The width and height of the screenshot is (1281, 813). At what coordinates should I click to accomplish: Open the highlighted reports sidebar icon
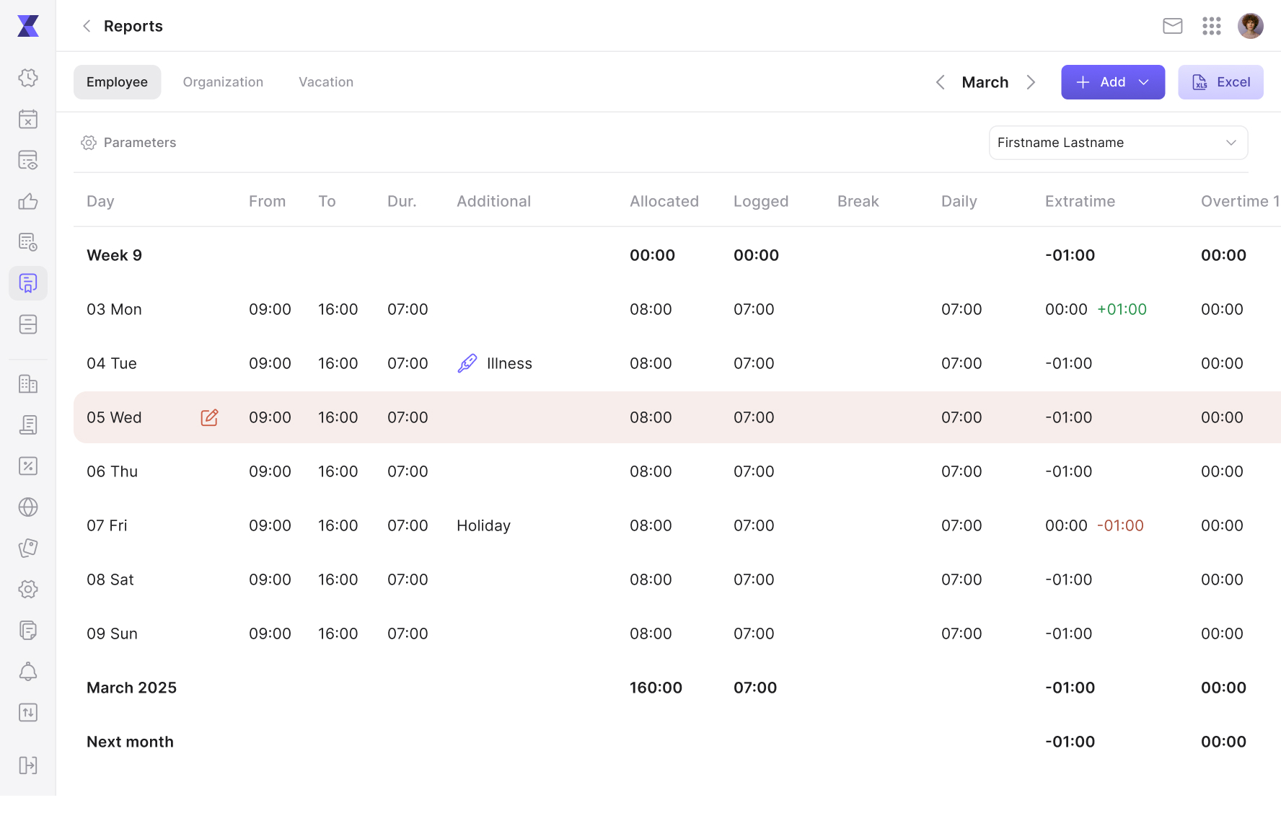tap(28, 283)
